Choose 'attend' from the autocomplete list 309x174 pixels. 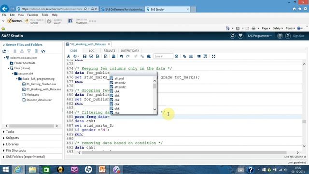click(x=119, y=78)
